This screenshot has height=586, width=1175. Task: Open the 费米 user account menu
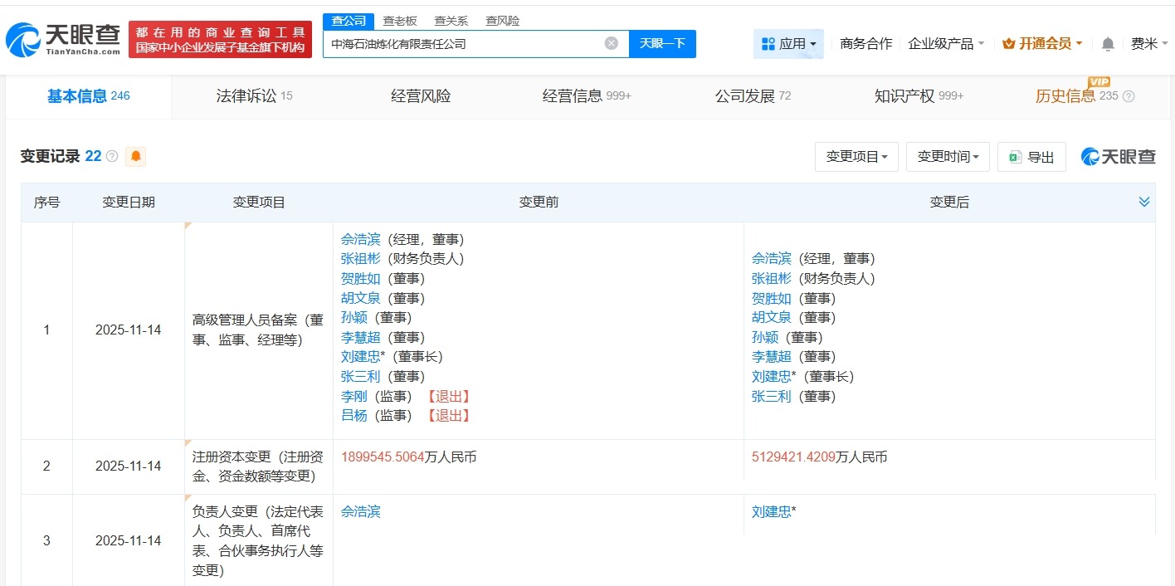[1148, 44]
